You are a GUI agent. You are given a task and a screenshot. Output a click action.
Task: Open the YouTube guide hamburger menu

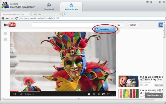pyautogui.click(x=5, y=34)
